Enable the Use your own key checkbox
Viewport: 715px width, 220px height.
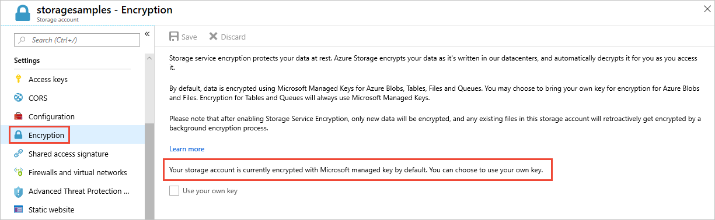coord(174,190)
